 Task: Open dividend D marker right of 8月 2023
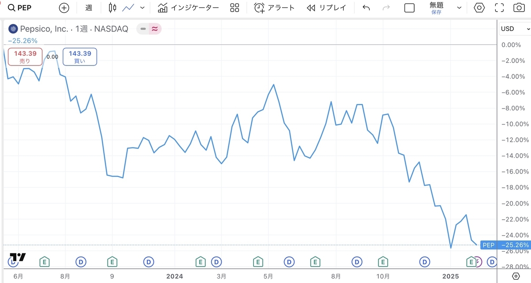click(81, 262)
